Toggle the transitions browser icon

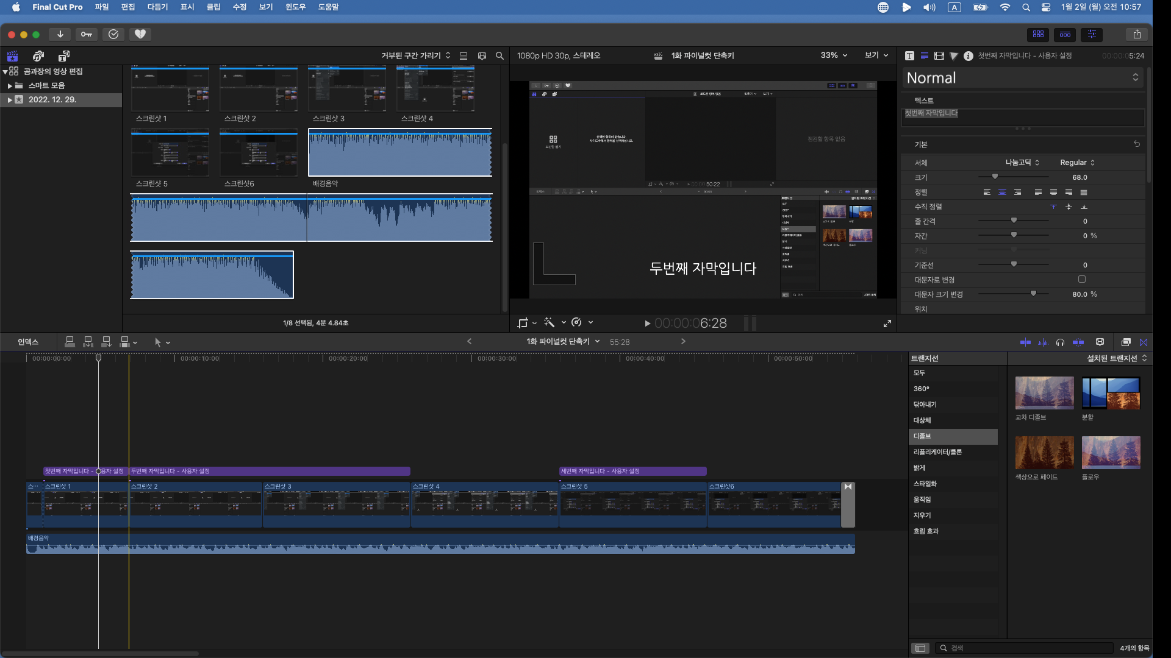tap(1144, 342)
